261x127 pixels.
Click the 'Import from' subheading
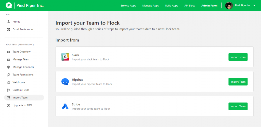click(67, 40)
